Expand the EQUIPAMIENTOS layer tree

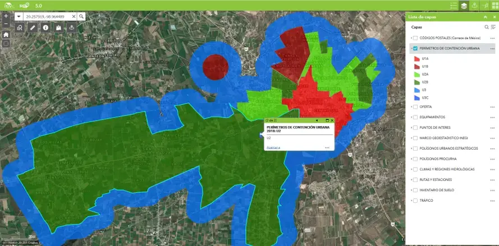411,117
